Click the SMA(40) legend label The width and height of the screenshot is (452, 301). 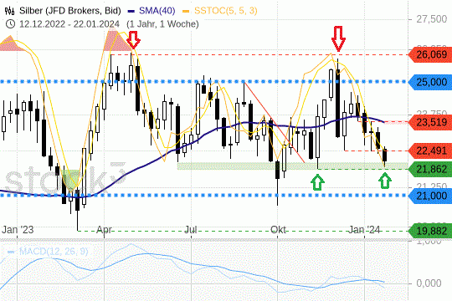point(157,11)
